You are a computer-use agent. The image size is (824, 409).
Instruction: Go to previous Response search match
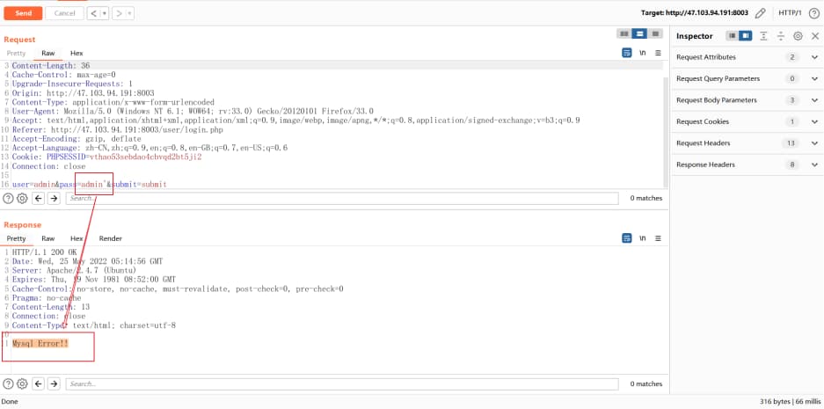[x=39, y=383]
